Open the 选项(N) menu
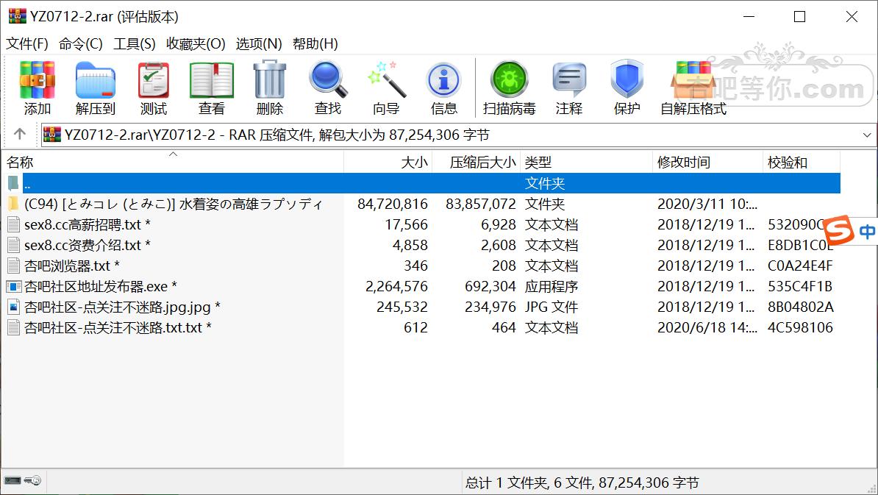Screen dimensions: 878x495 pyautogui.click(x=259, y=43)
